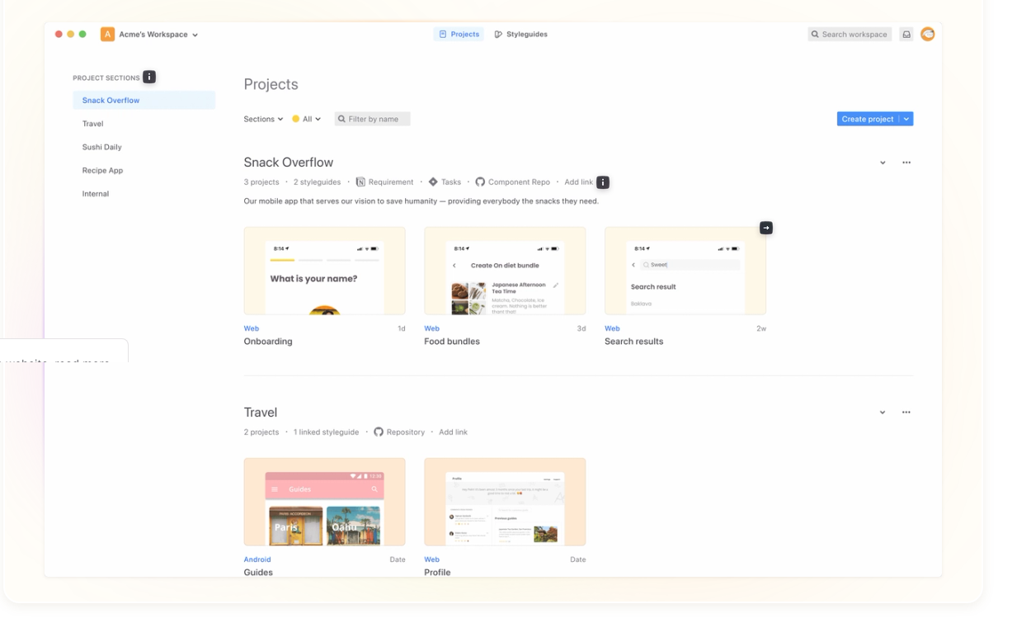Expand the Sections dropdown filter
This screenshot has height=623, width=1031.
[263, 119]
